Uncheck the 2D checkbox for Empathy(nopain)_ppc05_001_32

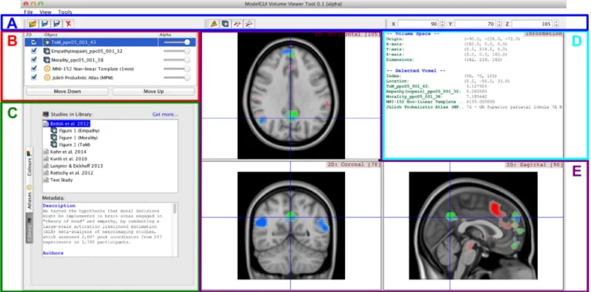coord(34,51)
